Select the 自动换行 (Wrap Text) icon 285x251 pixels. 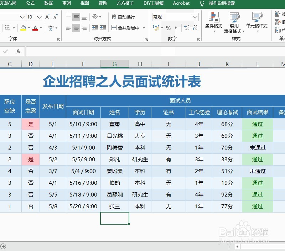[113, 17]
